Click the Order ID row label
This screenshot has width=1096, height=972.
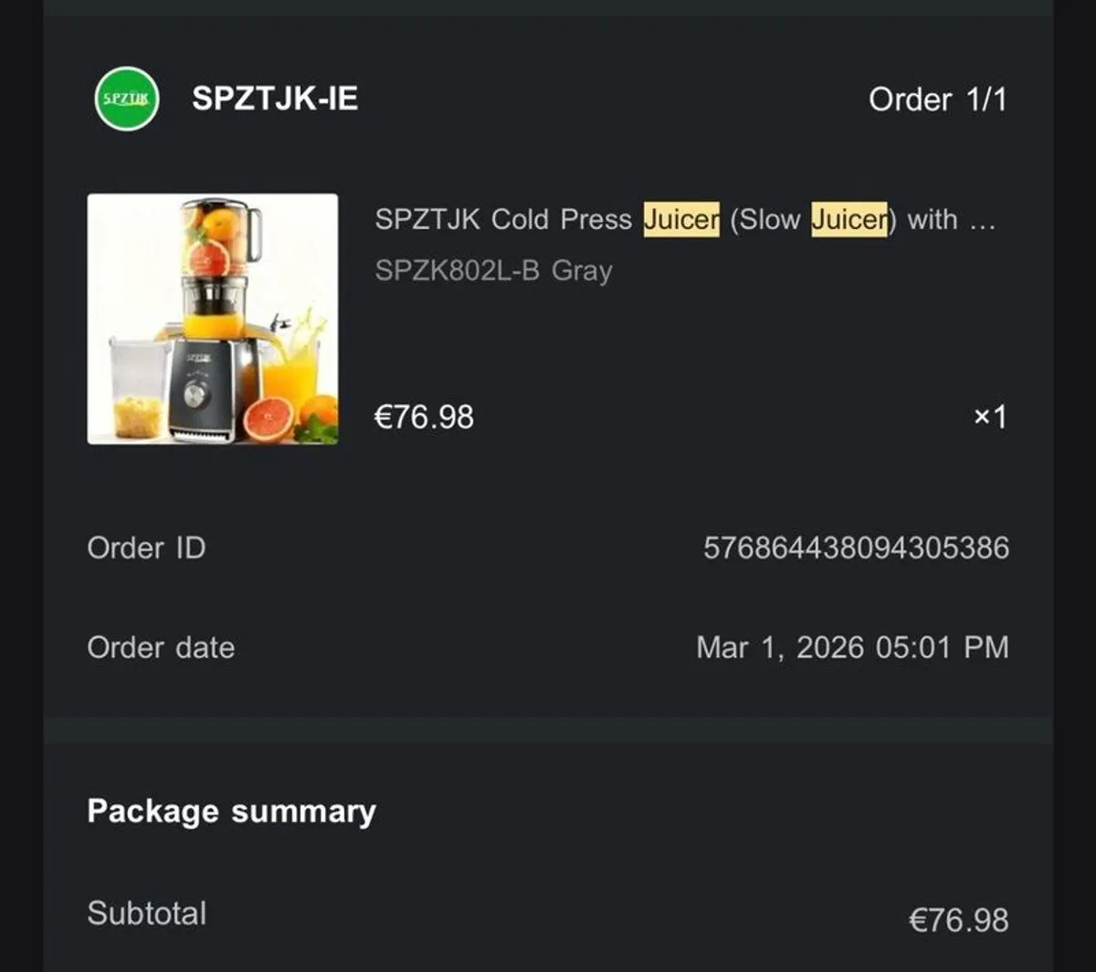pyautogui.click(x=146, y=548)
